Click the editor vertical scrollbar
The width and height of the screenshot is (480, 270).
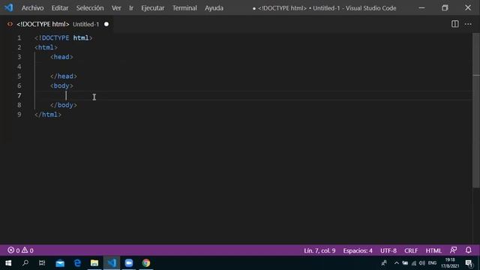point(476,110)
